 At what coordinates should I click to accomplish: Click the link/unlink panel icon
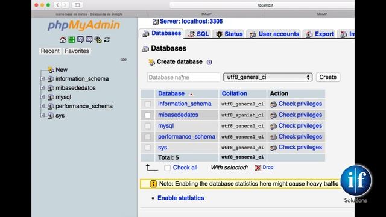pyautogui.click(x=123, y=60)
